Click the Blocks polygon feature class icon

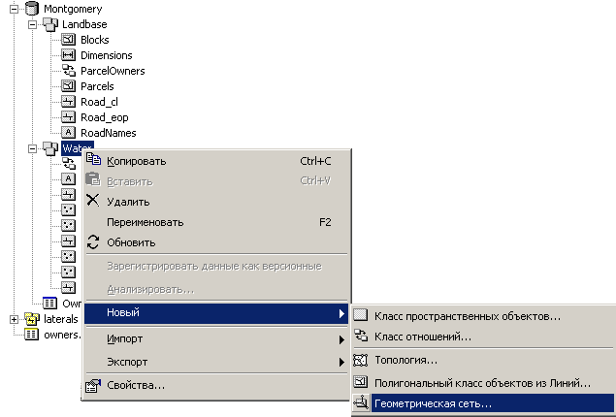click(68, 39)
